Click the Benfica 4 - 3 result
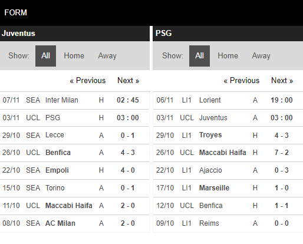Viewport: 303px width, 244px height. coord(128,153)
